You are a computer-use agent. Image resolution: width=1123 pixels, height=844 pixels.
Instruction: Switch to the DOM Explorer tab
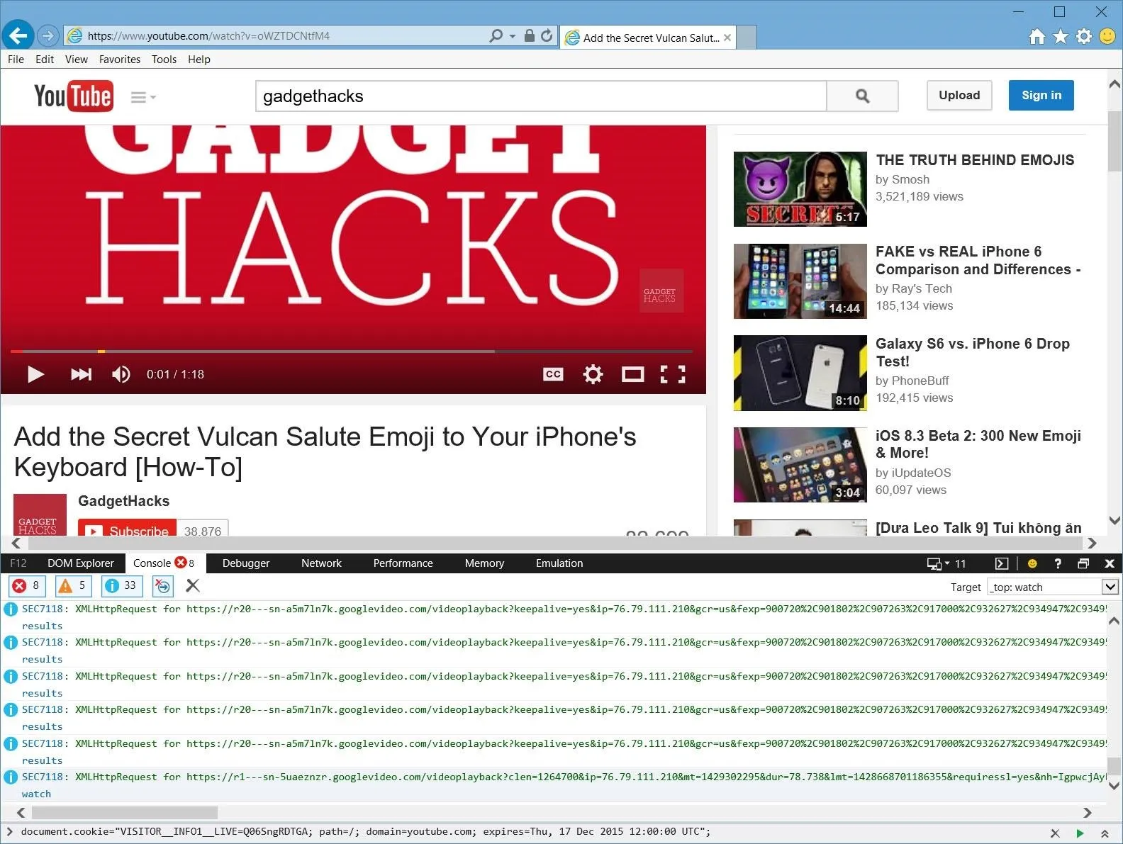80,563
